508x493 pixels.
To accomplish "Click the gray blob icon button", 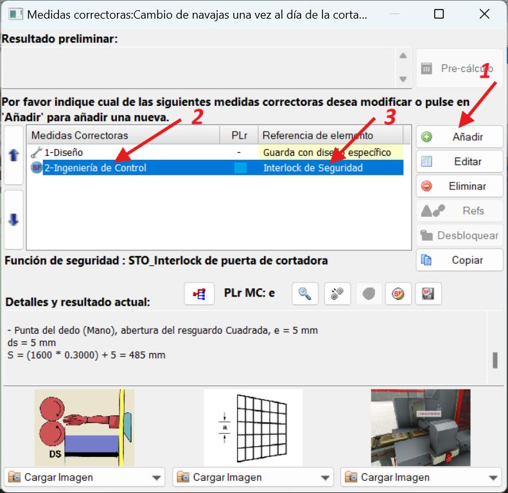I will point(369,294).
